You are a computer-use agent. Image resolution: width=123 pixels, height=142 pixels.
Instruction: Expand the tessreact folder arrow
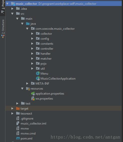pyautogui.click(x=12, y=114)
